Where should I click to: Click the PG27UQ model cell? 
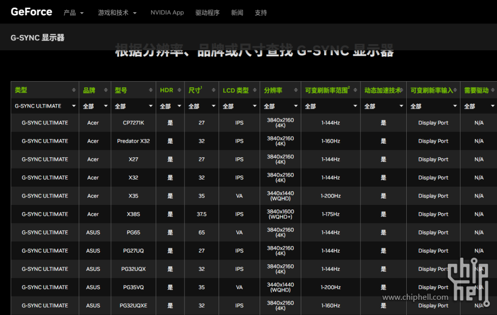(133, 251)
